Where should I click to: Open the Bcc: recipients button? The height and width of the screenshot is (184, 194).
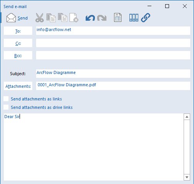[18, 55]
